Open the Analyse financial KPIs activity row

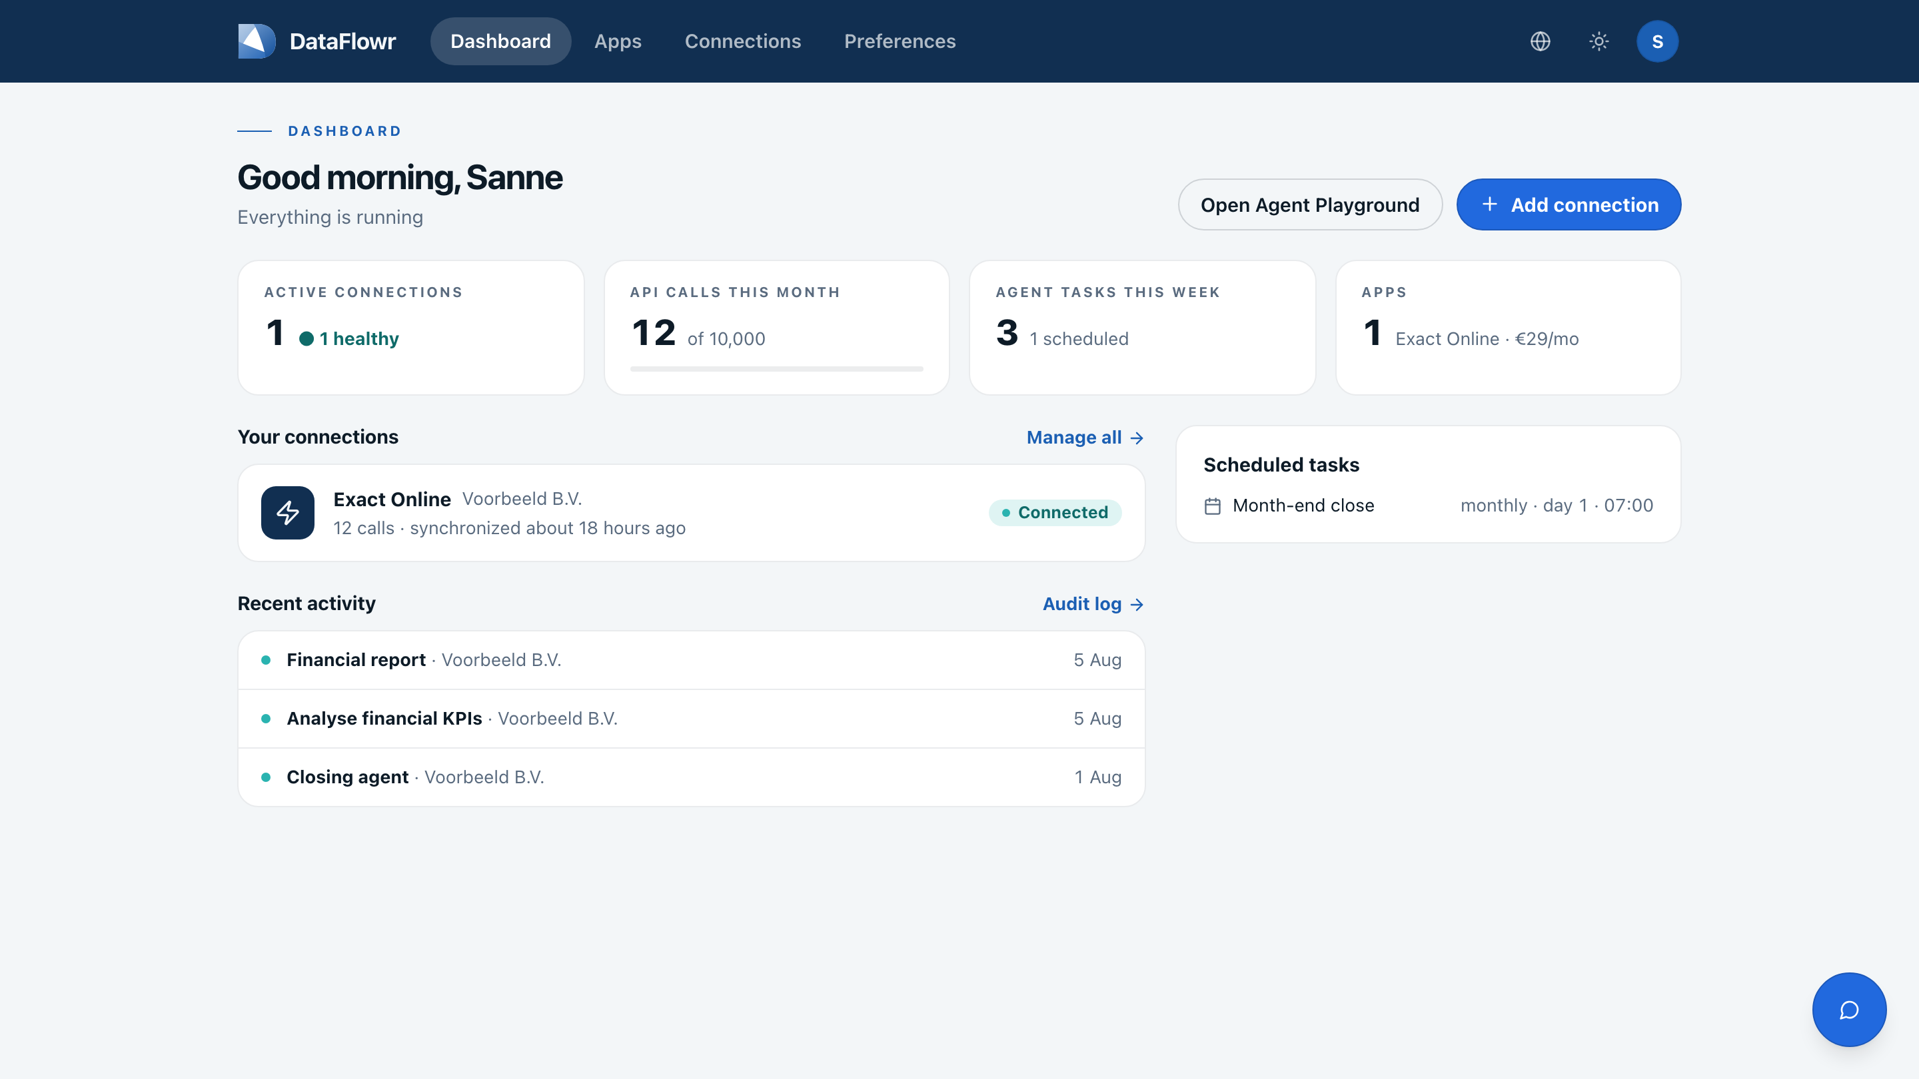click(x=690, y=719)
